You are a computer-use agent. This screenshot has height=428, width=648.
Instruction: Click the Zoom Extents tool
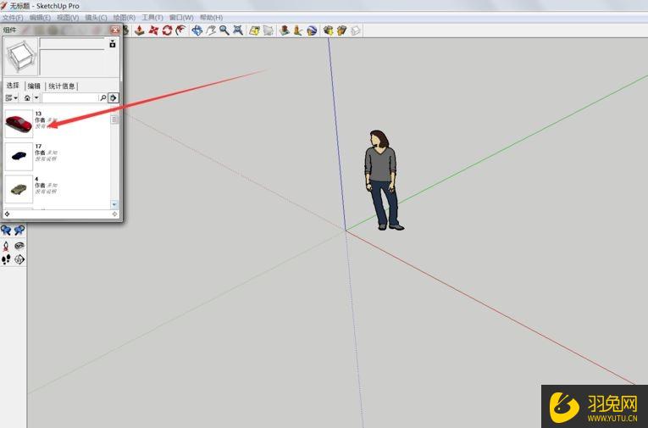238,31
